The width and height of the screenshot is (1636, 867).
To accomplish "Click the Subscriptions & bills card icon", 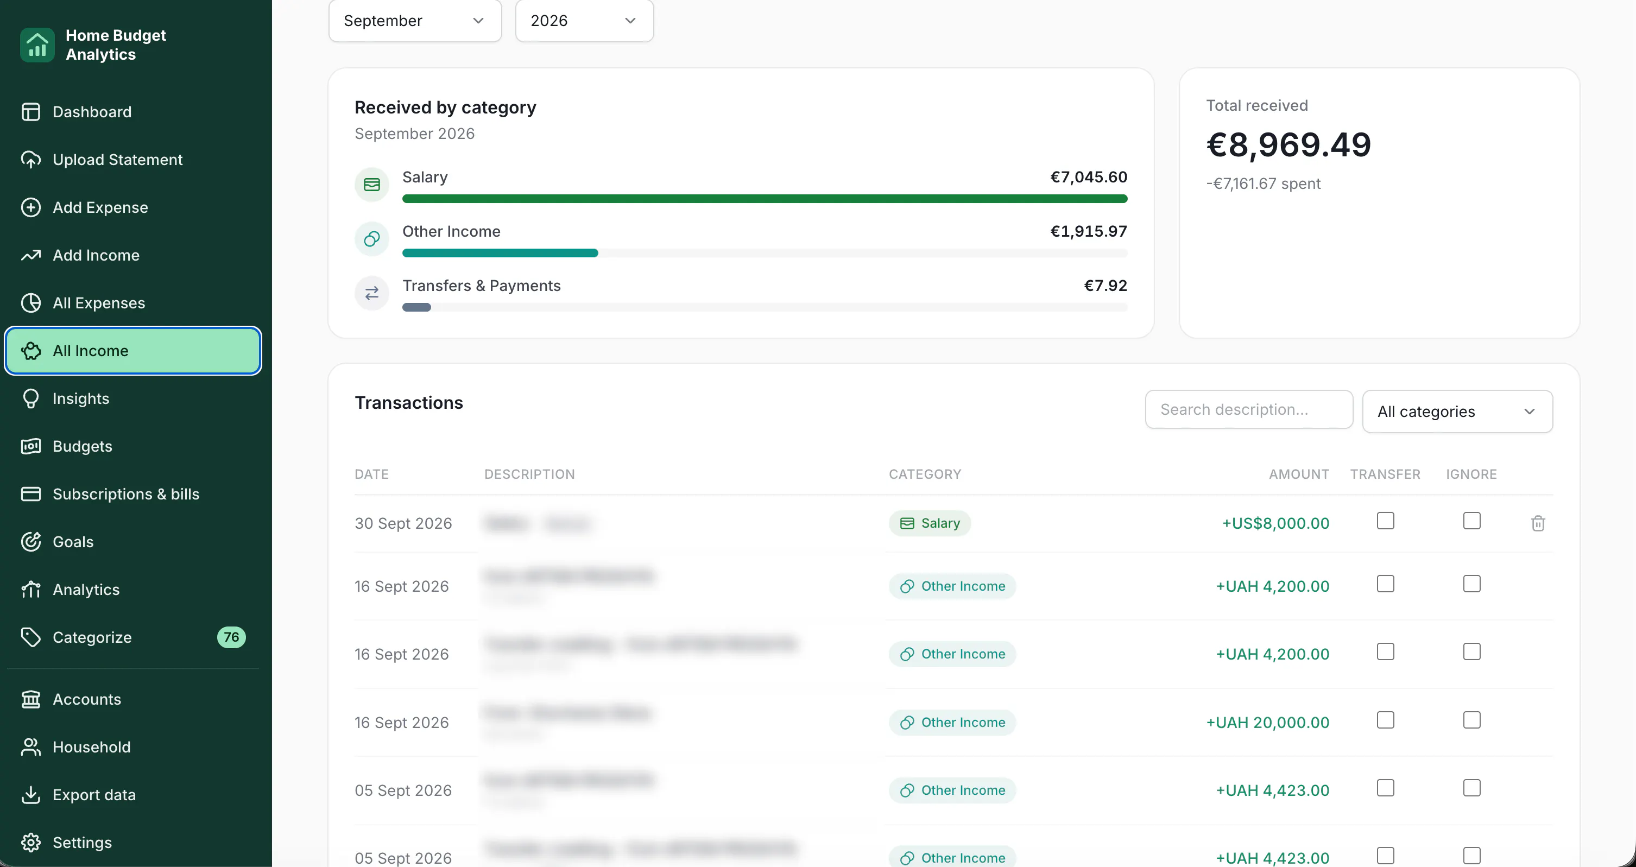I will (x=30, y=494).
